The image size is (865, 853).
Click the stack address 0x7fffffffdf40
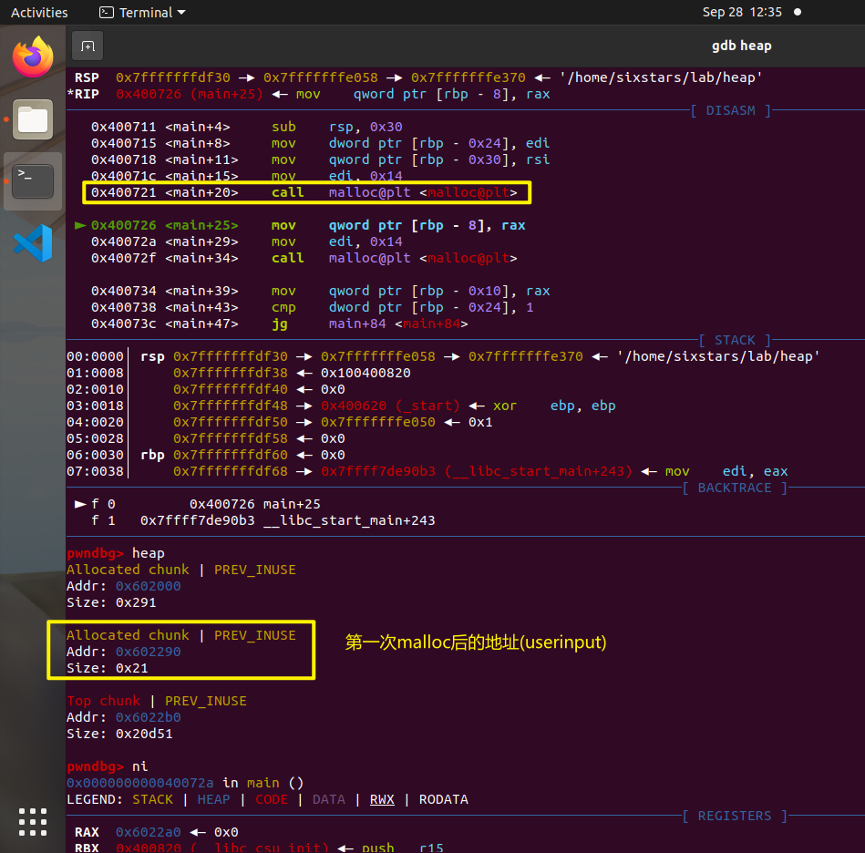click(231, 390)
